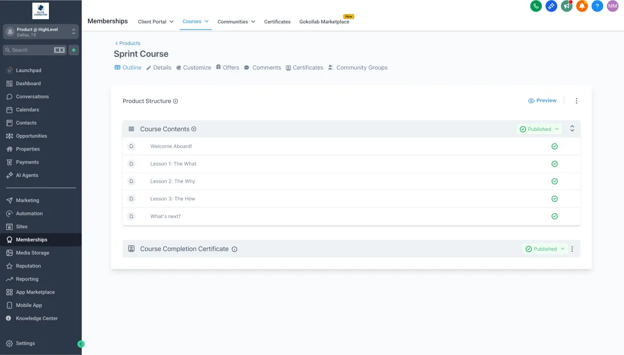624x355 pixels.
Task: Click the info icon beside Course Completion Certificate
Action: point(235,249)
